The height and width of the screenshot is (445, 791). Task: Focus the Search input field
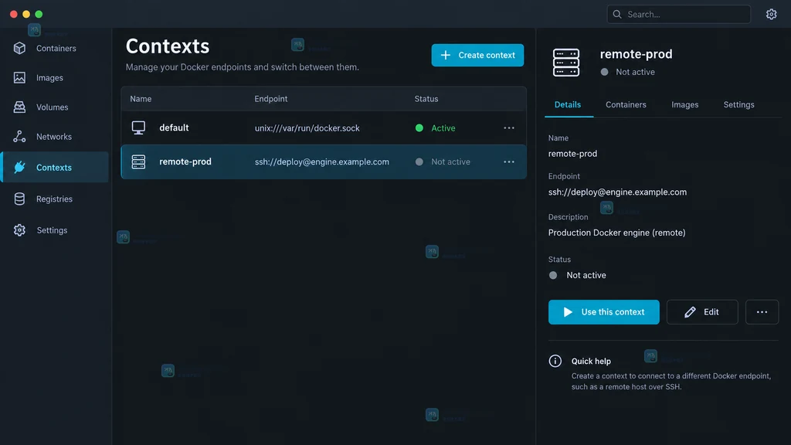pos(678,14)
